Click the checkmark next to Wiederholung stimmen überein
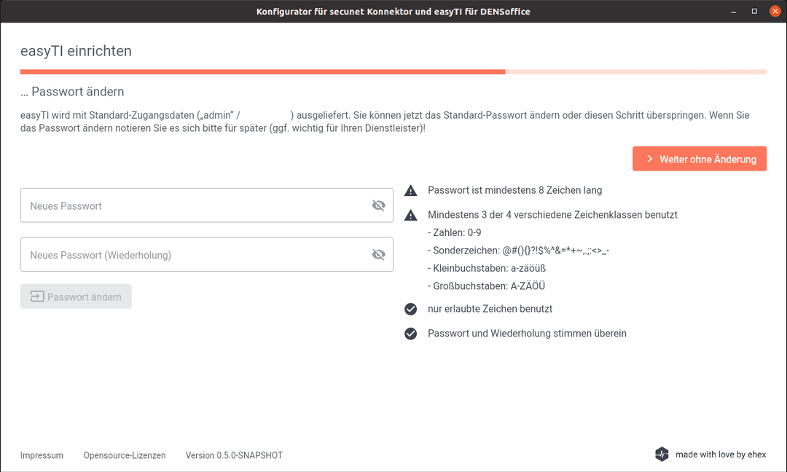This screenshot has width=787, height=472. pyautogui.click(x=411, y=334)
